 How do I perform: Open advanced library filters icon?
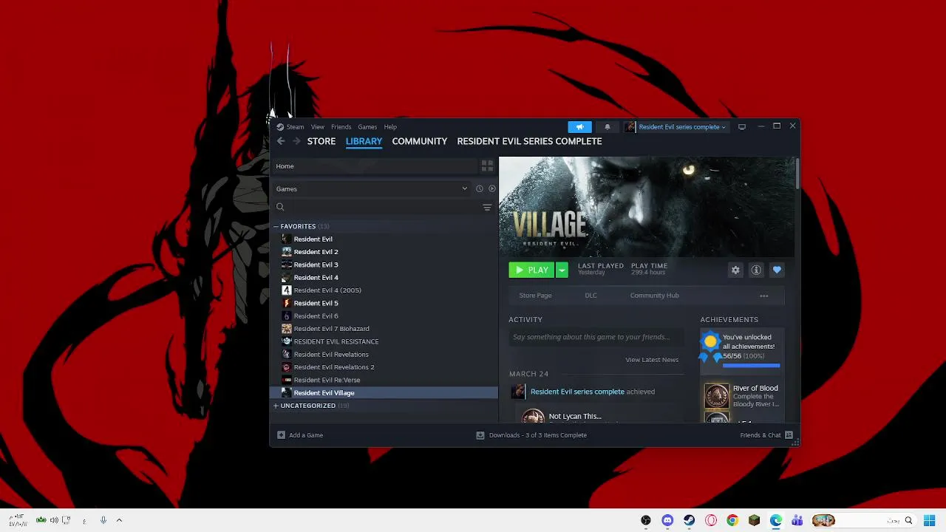[x=487, y=208]
